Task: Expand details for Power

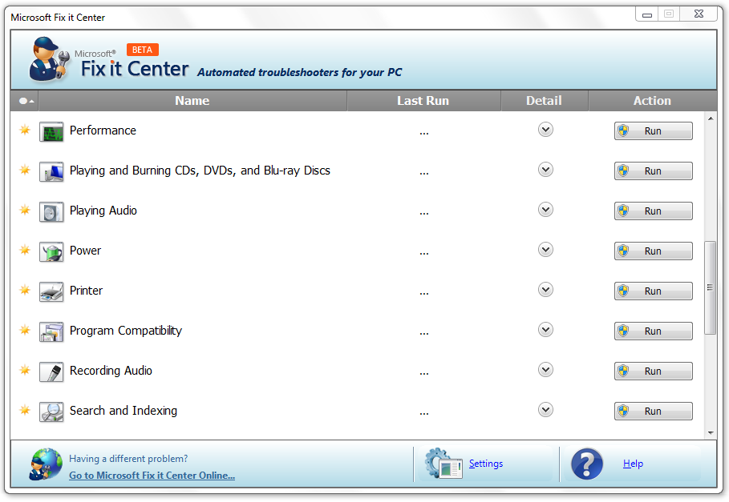Action: pos(545,250)
